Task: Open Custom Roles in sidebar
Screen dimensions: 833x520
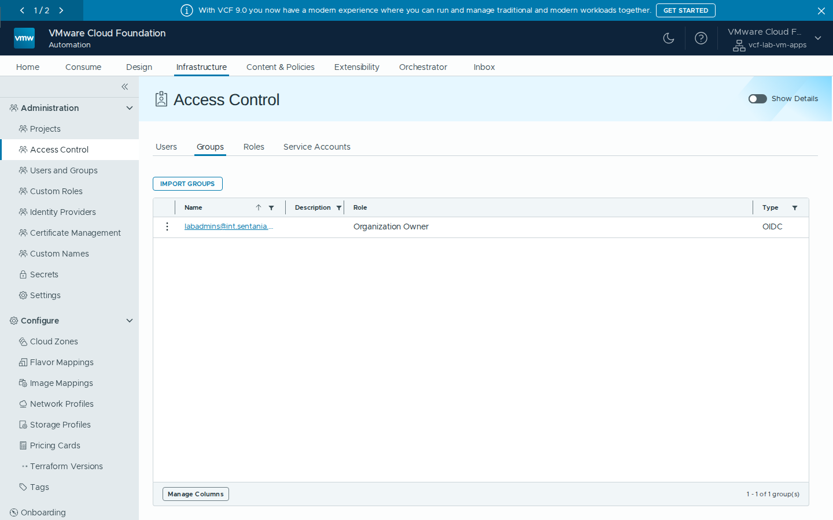Action: point(56,191)
